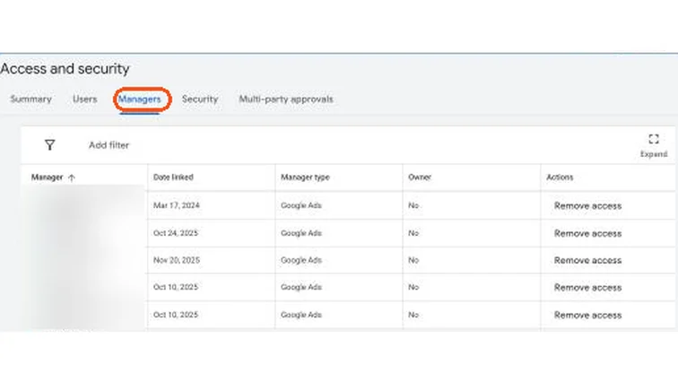Open the Multi-party approvals tab
The image size is (678, 382).
coord(286,99)
